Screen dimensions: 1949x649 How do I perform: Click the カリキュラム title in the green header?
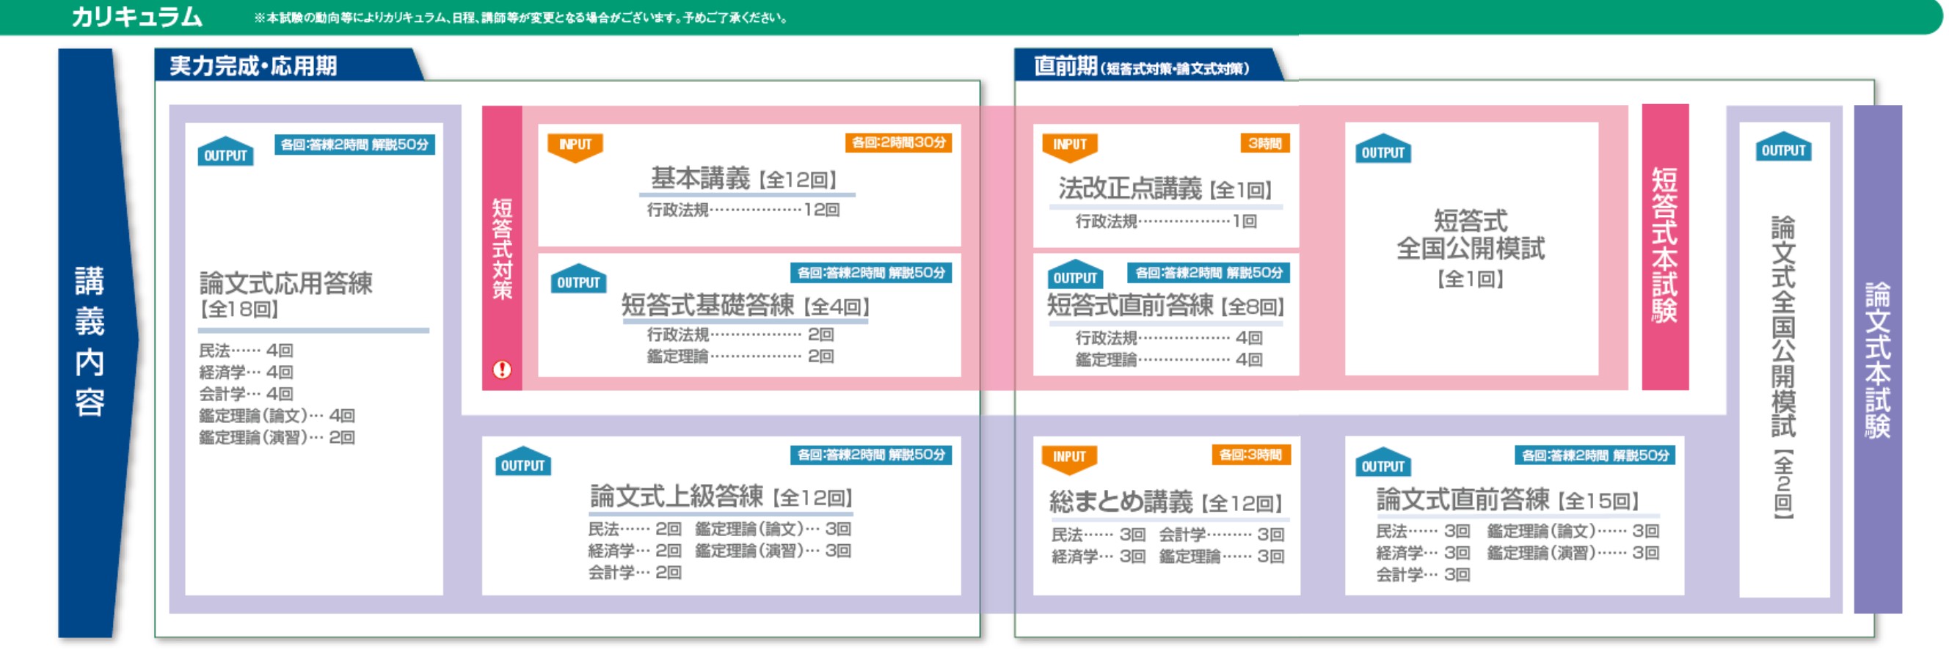137,17
